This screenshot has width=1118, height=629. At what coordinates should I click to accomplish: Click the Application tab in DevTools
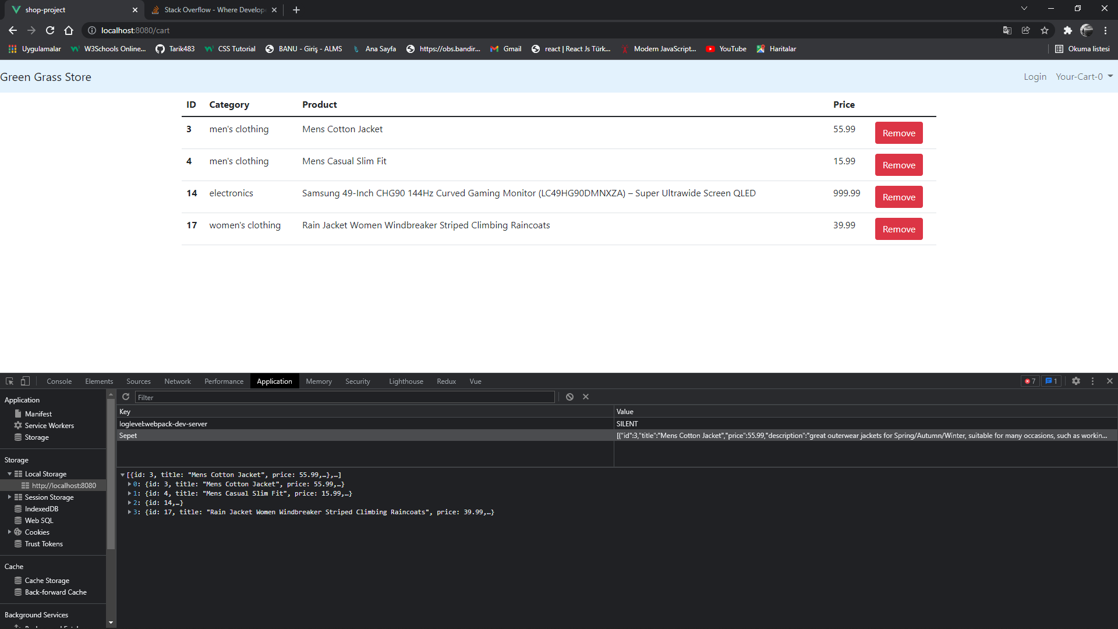[x=275, y=381]
